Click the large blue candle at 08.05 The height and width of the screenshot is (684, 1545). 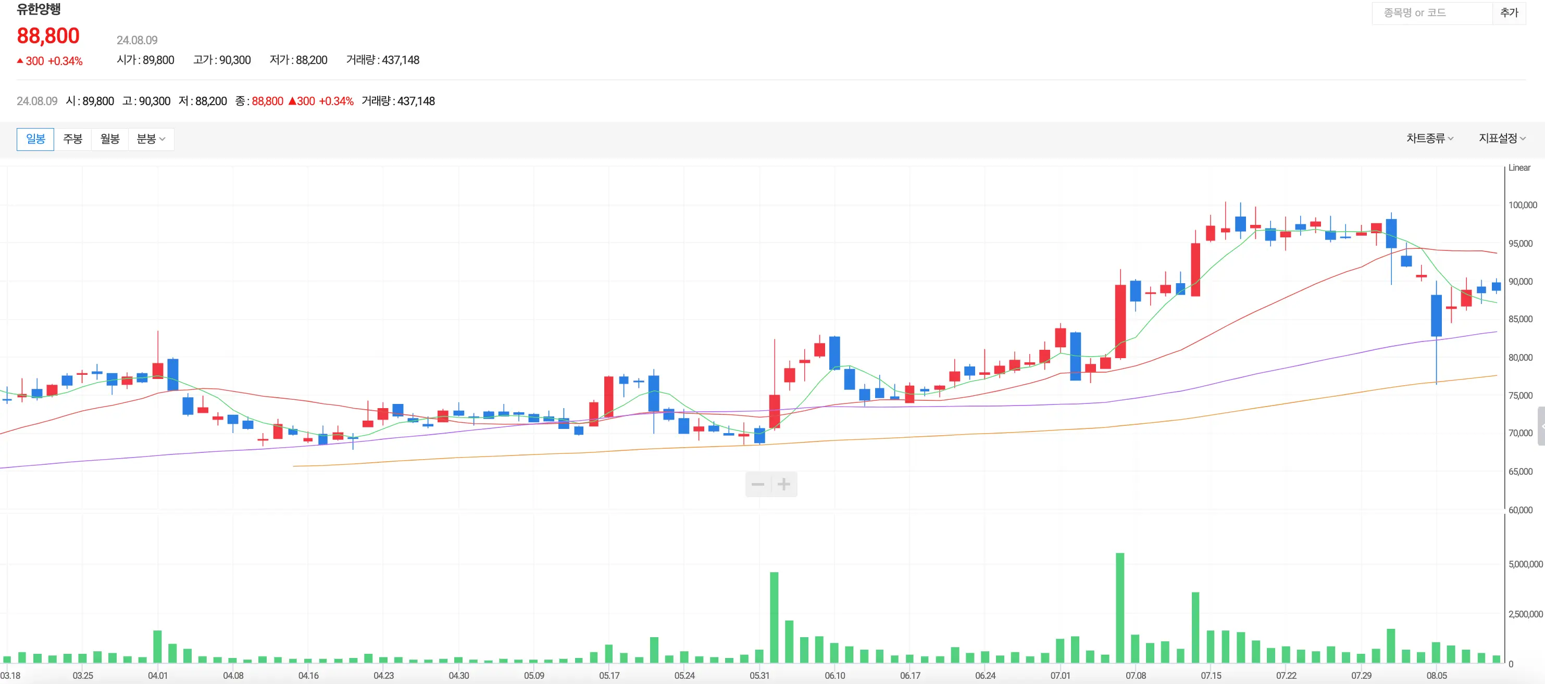[1437, 315]
